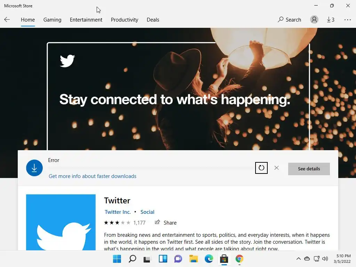Select the Productivity tab
This screenshot has height=267, width=356.
(124, 20)
